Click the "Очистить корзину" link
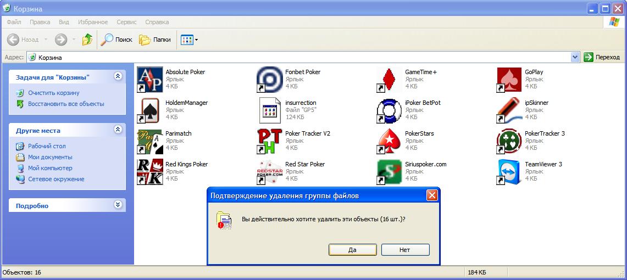This screenshot has height=280, width=627. [54, 93]
